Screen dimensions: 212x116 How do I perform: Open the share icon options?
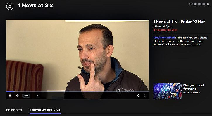[138, 96]
